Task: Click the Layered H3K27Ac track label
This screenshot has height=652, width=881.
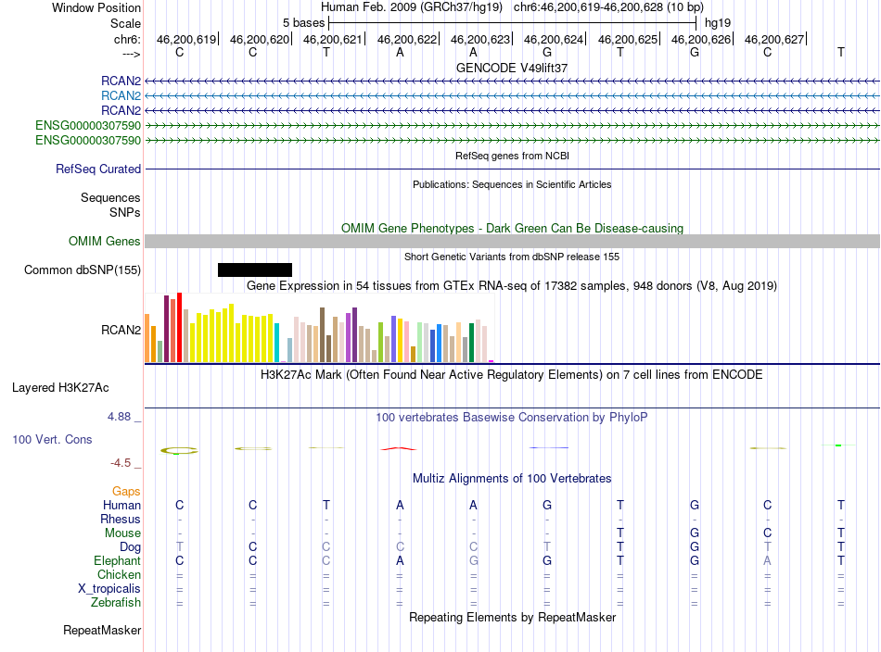Action: pos(60,388)
